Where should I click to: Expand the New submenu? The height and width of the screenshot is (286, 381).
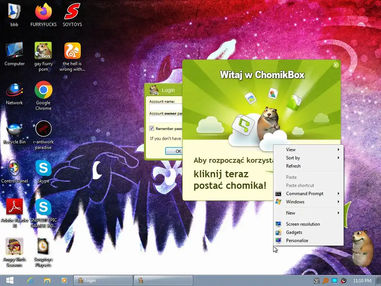tap(309, 213)
